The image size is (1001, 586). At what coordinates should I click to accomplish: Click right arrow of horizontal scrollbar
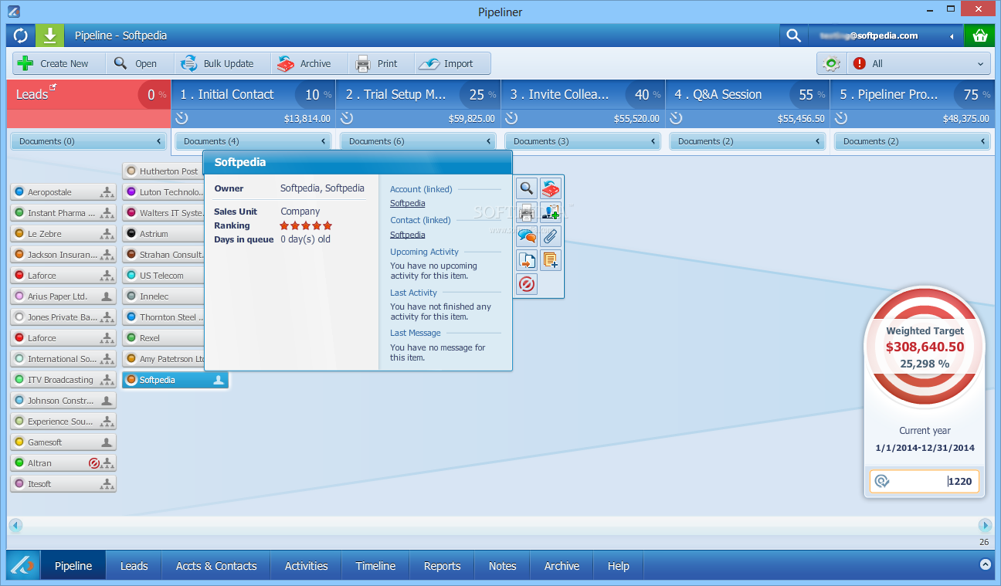pos(985,525)
